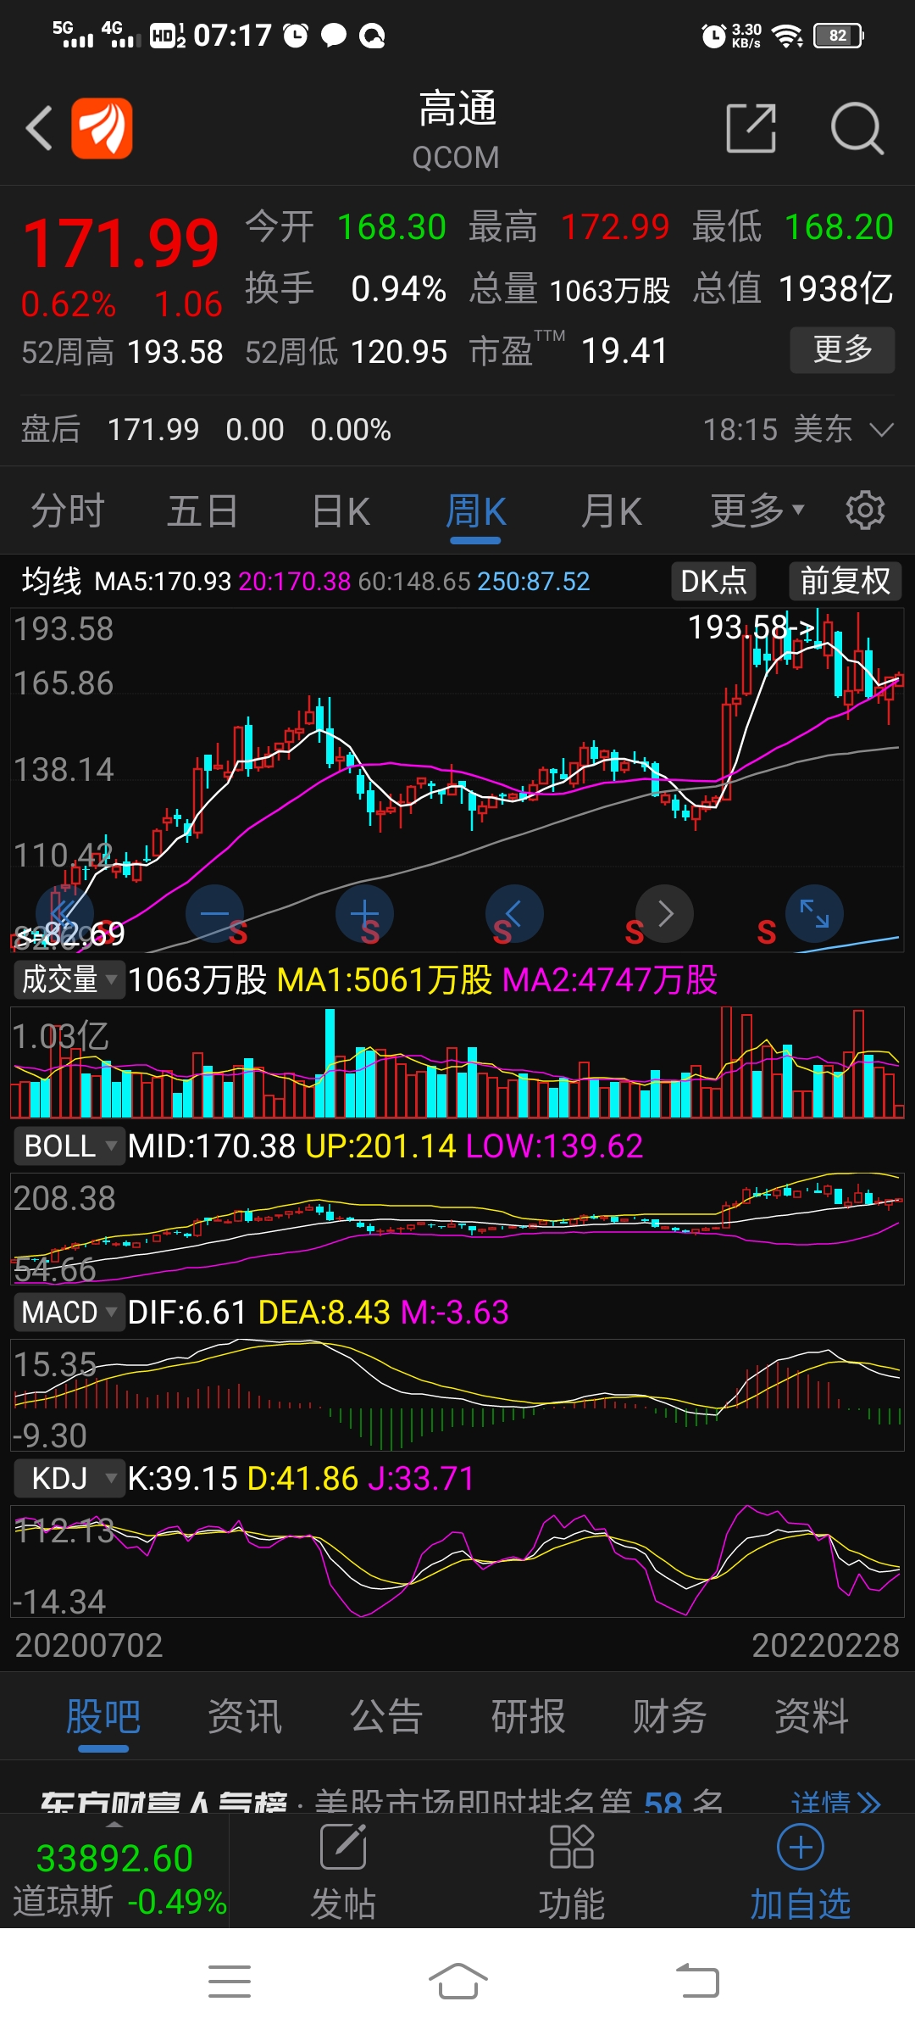This screenshot has height=2035, width=915.
Task: Tap the KDJ curve panel
Action: [457, 1561]
